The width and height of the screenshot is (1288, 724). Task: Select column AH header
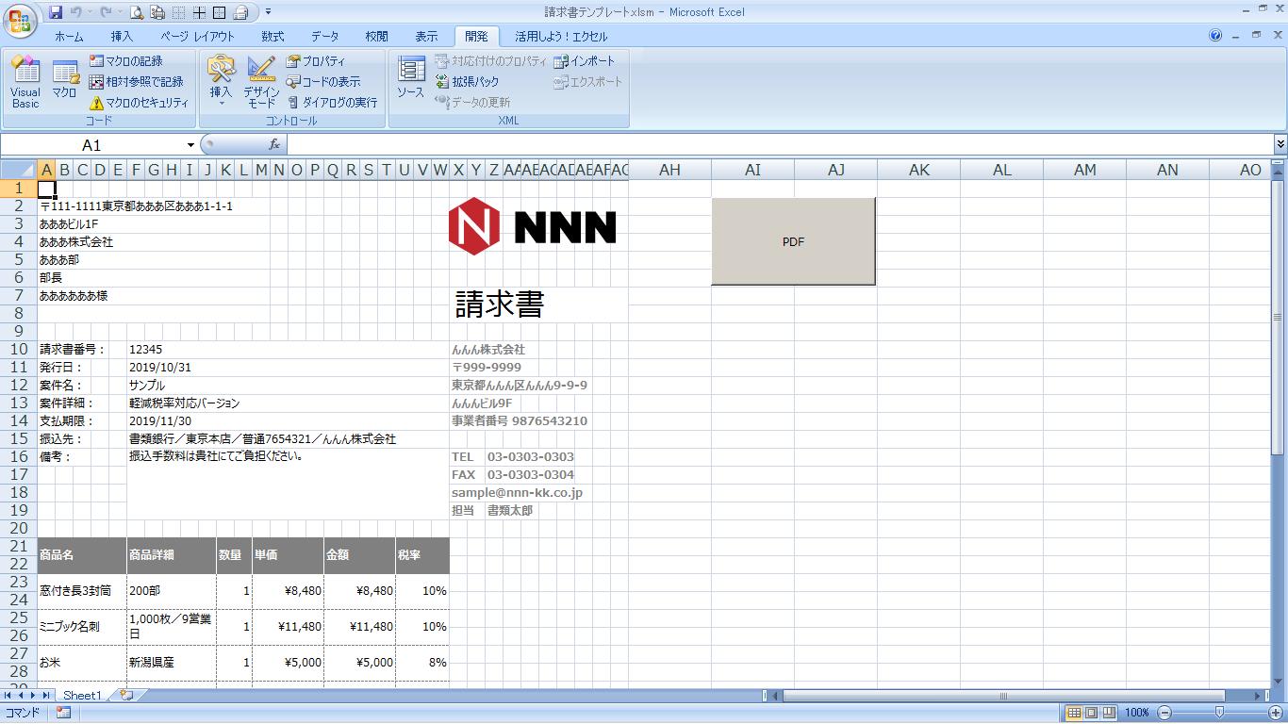[669, 170]
